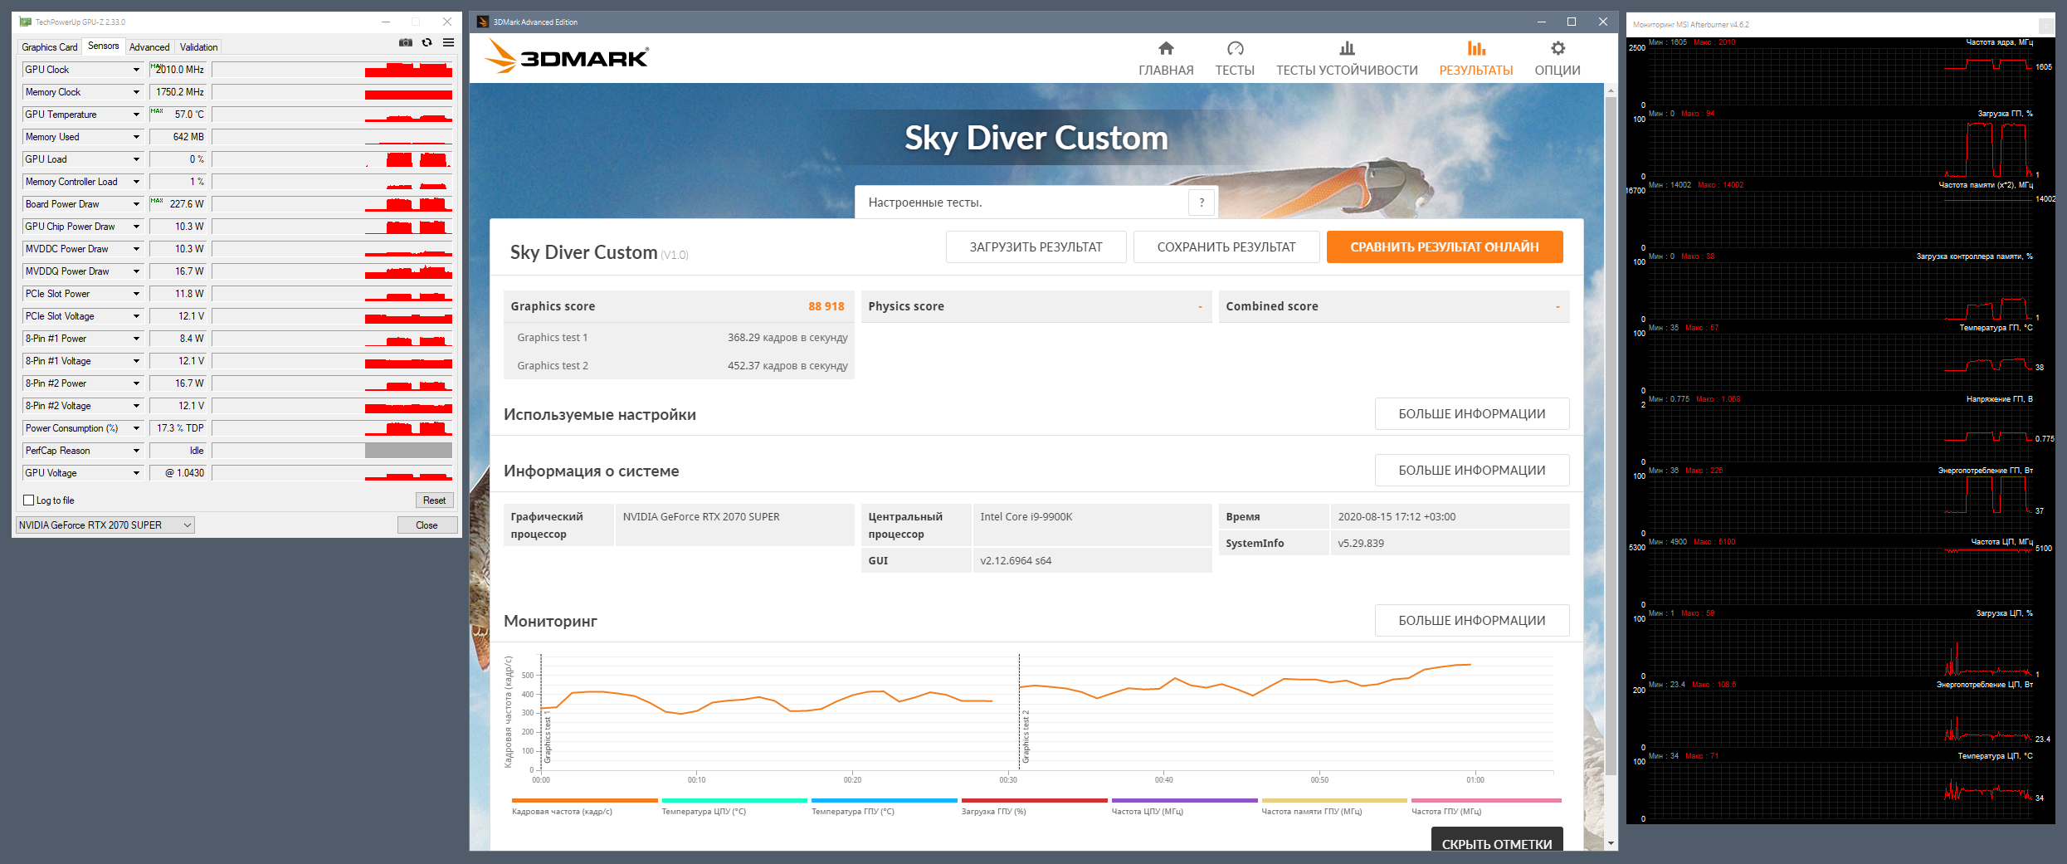Go to the ТЕСТЫ УСТОЙЧИВОСТИ section label
The image size is (2067, 864).
pyautogui.click(x=1347, y=71)
